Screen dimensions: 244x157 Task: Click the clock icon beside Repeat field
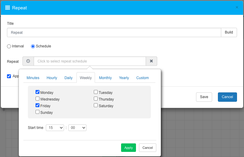(28, 61)
